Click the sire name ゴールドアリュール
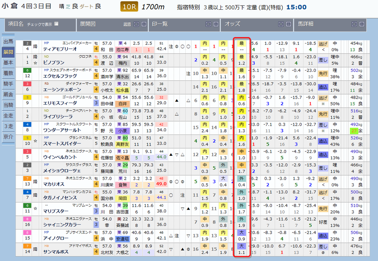 77,97
